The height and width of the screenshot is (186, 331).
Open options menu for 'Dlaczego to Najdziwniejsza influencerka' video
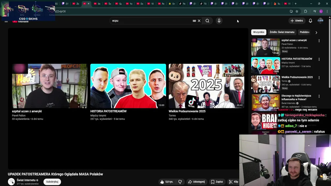point(319,96)
